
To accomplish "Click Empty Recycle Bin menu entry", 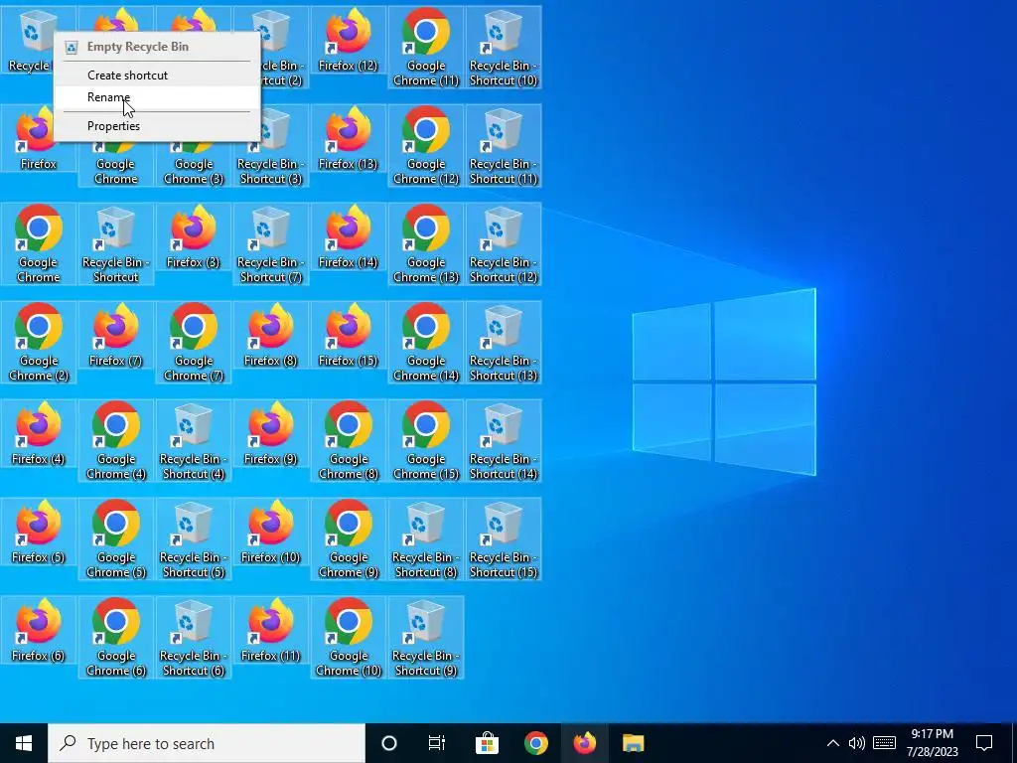I will coord(157,47).
